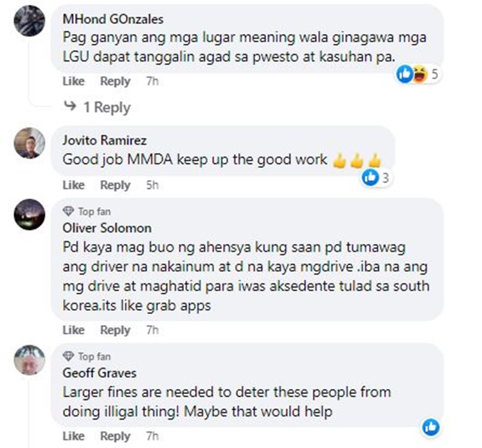482x448 pixels.
Task: Click laughing reaction emoji on MHond's comment
Action: [420, 74]
